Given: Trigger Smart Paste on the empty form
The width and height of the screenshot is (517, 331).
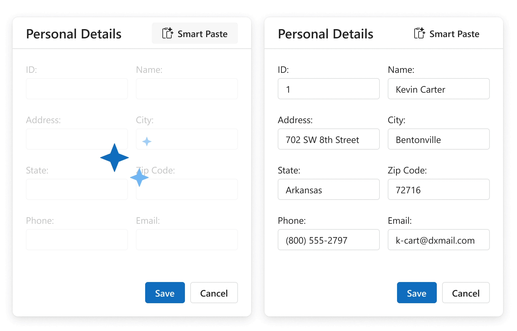Looking at the screenshot, I should click(195, 33).
